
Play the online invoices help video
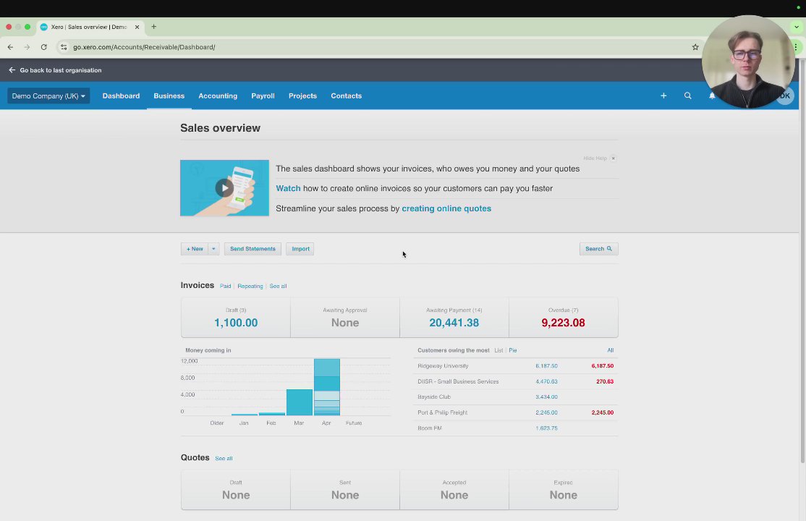(224, 187)
